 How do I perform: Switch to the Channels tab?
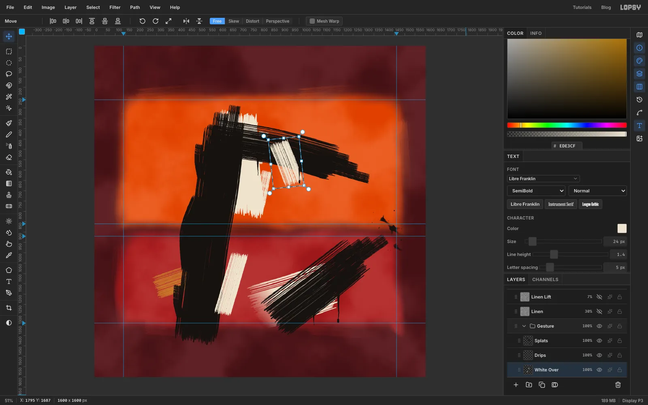pyautogui.click(x=545, y=279)
